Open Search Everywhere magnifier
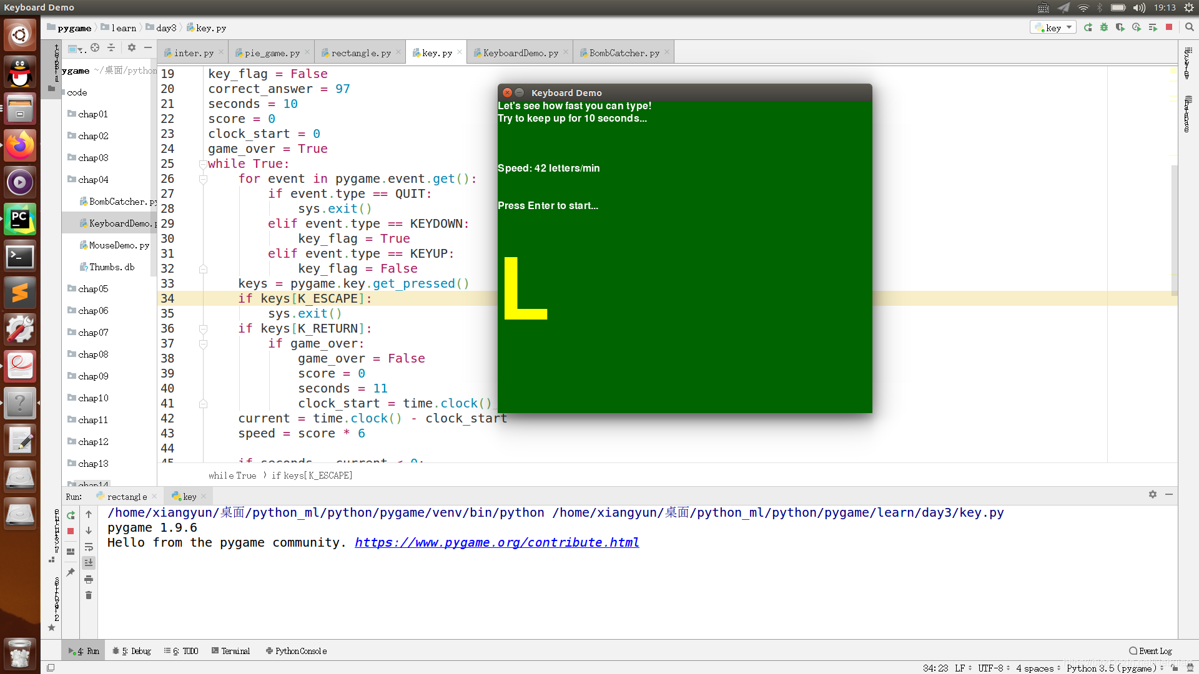Image resolution: width=1199 pixels, height=674 pixels. coord(1190,27)
